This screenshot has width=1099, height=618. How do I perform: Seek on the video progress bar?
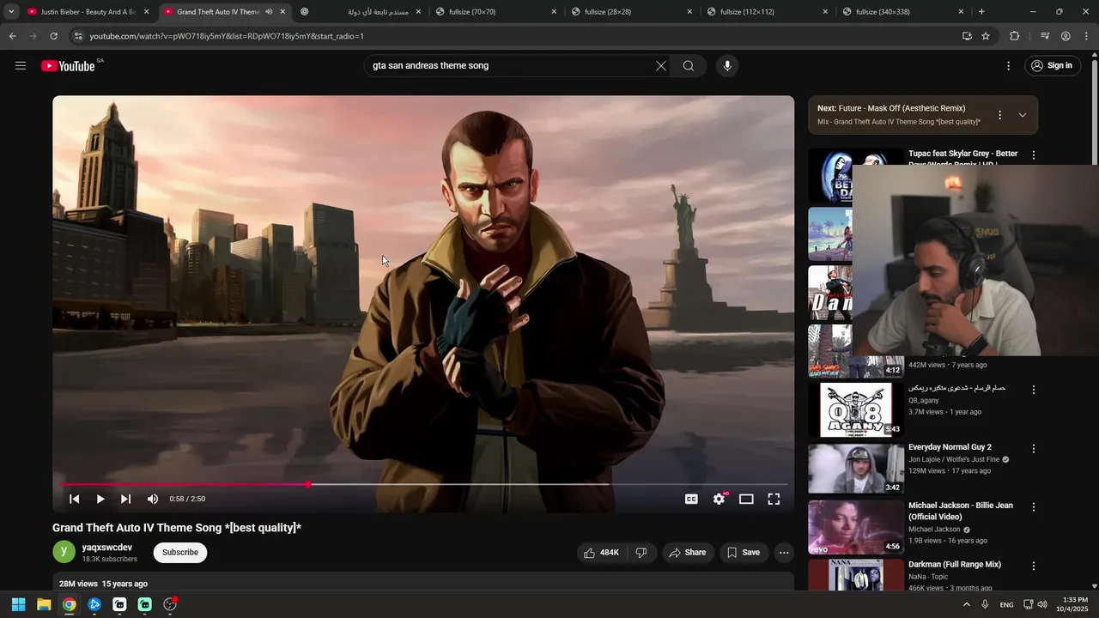tap(423, 485)
